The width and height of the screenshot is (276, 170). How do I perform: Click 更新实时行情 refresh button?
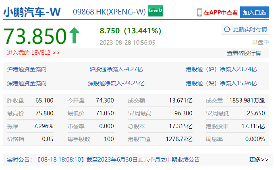click(x=245, y=29)
